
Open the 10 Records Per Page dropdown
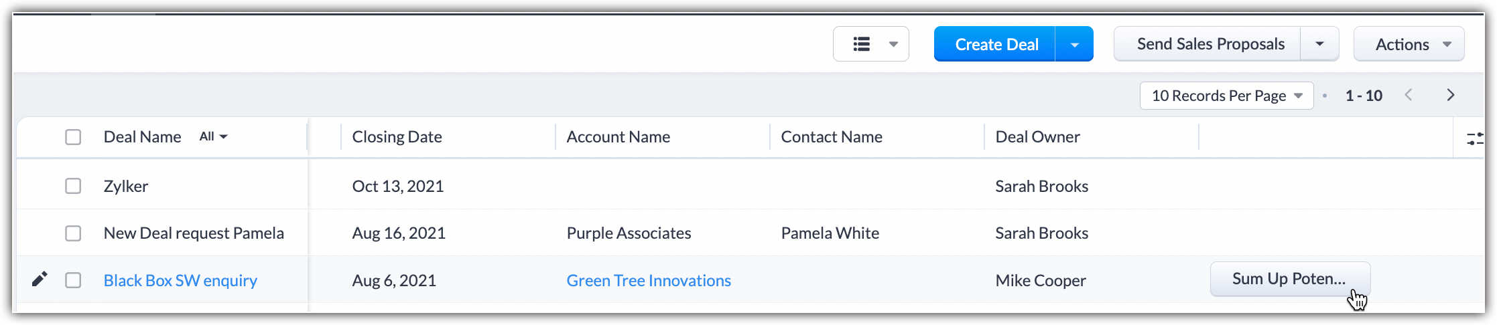pos(1226,96)
